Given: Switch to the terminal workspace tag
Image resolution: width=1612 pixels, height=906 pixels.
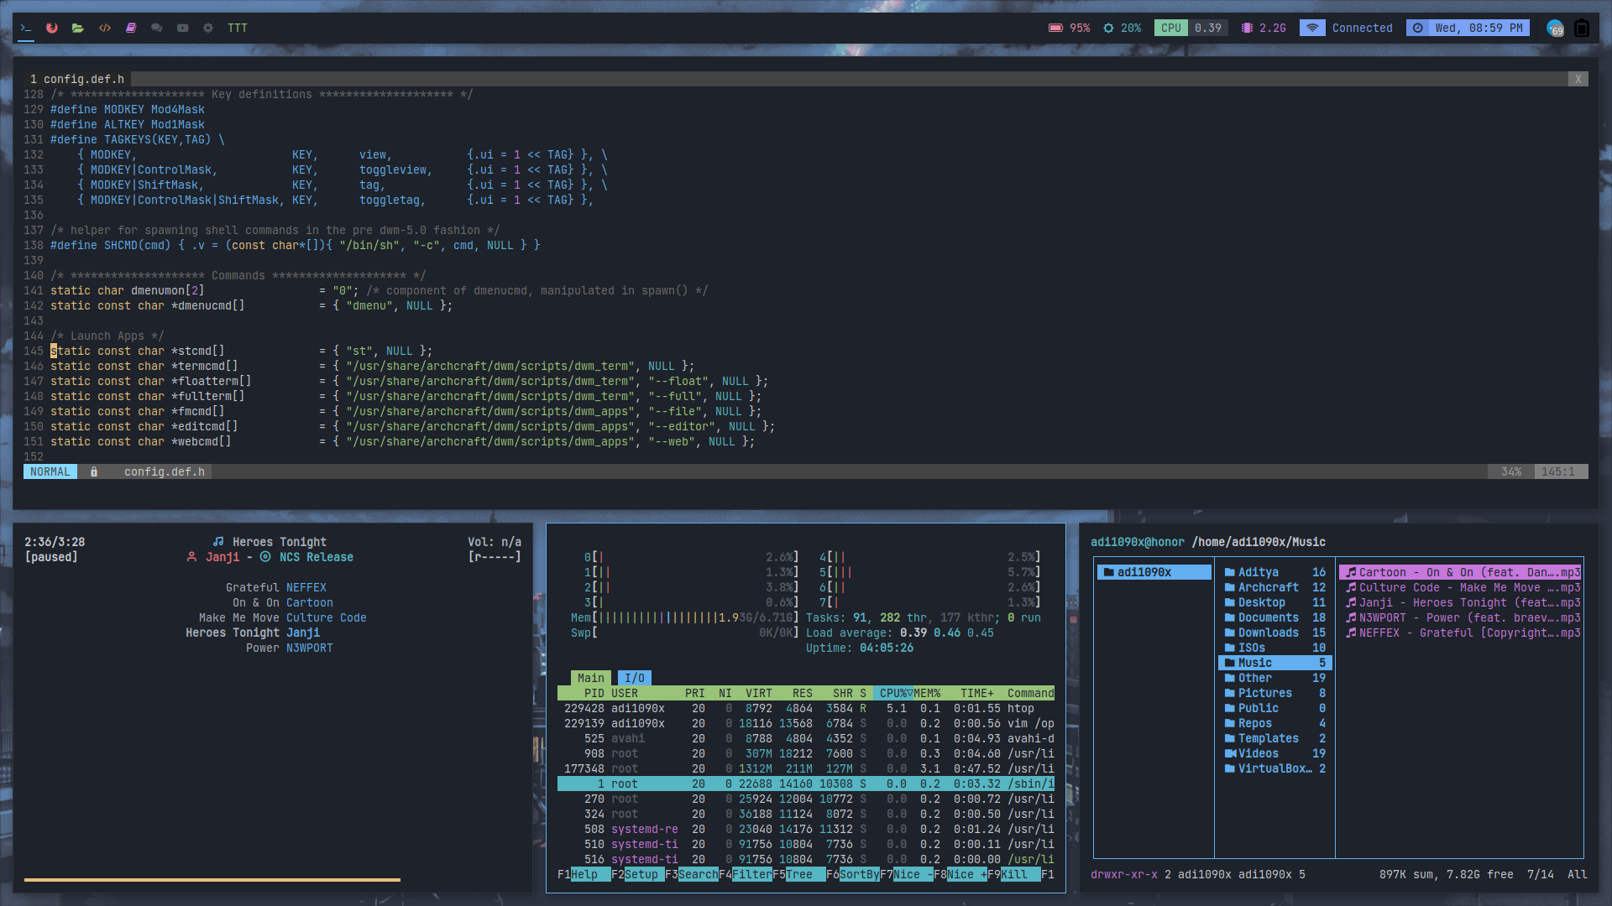Looking at the screenshot, I should coord(26,28).
